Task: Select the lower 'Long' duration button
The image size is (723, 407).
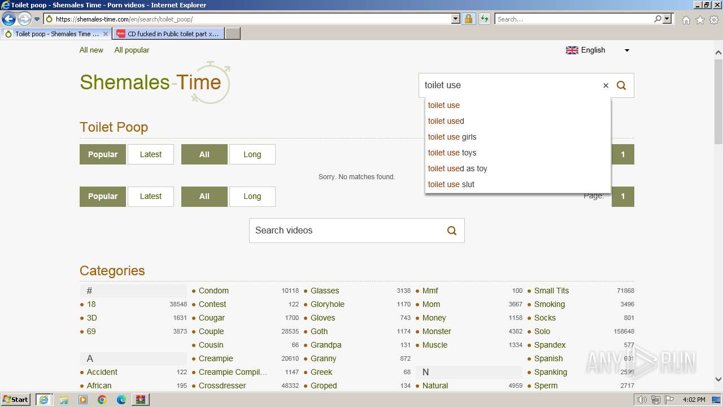Action: pos(252,197)
